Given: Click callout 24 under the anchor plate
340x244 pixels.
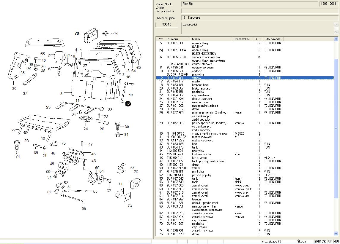Looking at the screenshot, I should click(86, 129).
